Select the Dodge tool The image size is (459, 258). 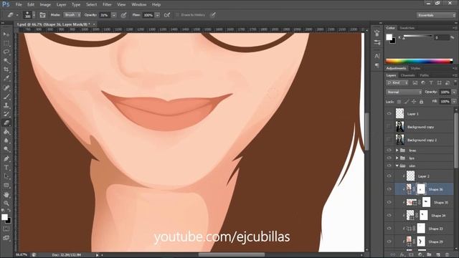tap(6, 149)
